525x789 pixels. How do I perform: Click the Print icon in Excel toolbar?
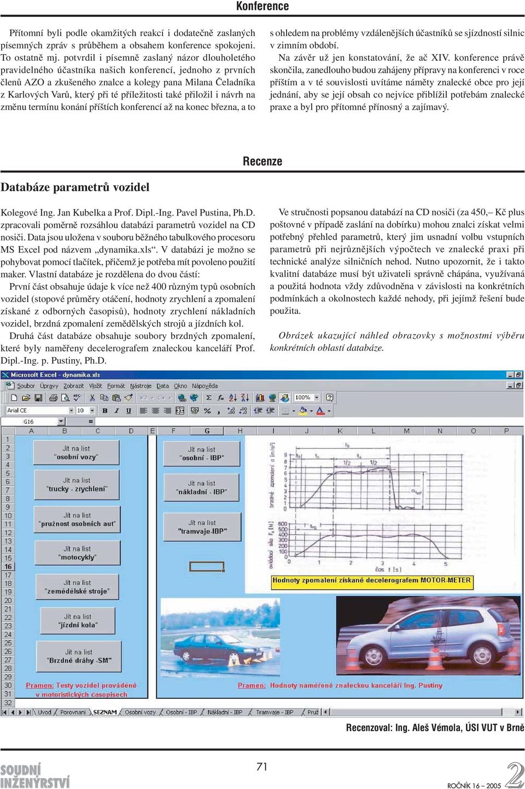tap(53, 398)
